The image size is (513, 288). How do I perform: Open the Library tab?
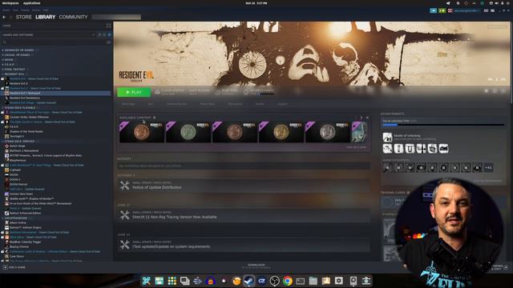(45, 17)
